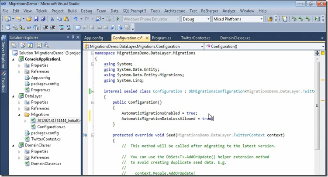The height and width of the screenshot is (177, 328).
Task: Click the vertical scrollbar thumb of the code editor
Action: (x=318, y=106)
